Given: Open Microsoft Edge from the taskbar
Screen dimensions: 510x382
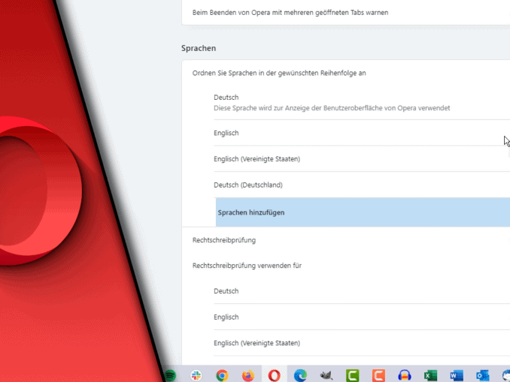Looking at the screenshot, I should click(300, 375).
